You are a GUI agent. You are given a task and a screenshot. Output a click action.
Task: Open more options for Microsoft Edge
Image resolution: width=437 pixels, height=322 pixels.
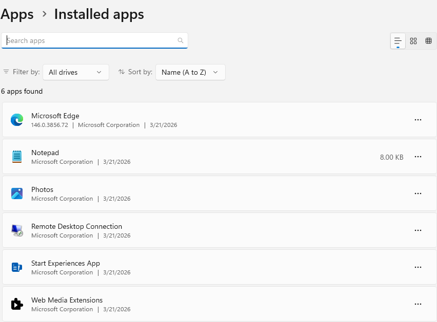[418, 120]
